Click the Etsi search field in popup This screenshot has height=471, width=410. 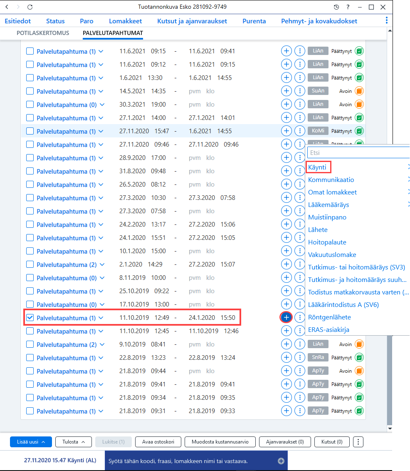coord(358,152)
